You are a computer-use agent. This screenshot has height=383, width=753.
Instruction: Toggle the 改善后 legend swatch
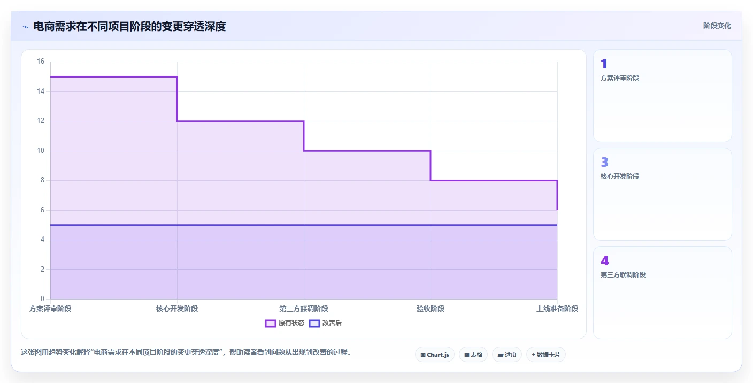point(314,323)
